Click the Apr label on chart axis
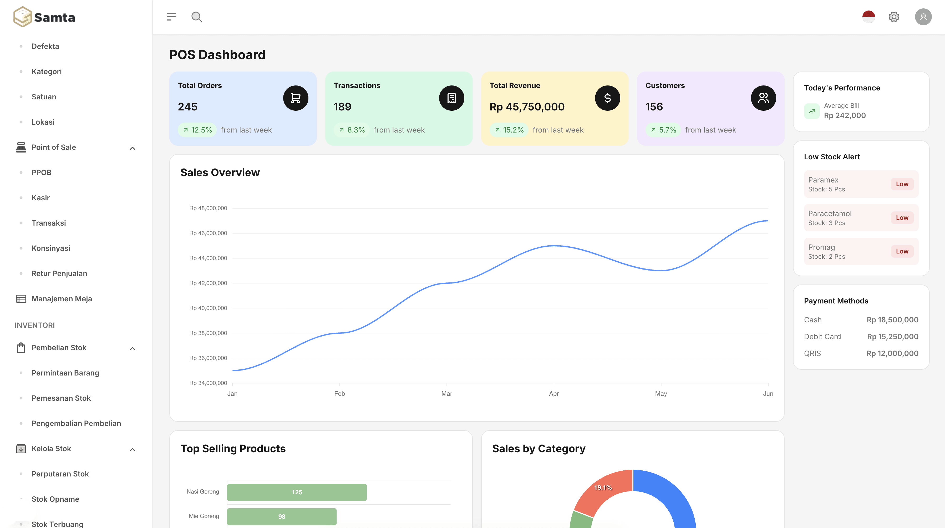Viewport: 945px width, 528px height. pyautogui.click(x=553, y=393)
